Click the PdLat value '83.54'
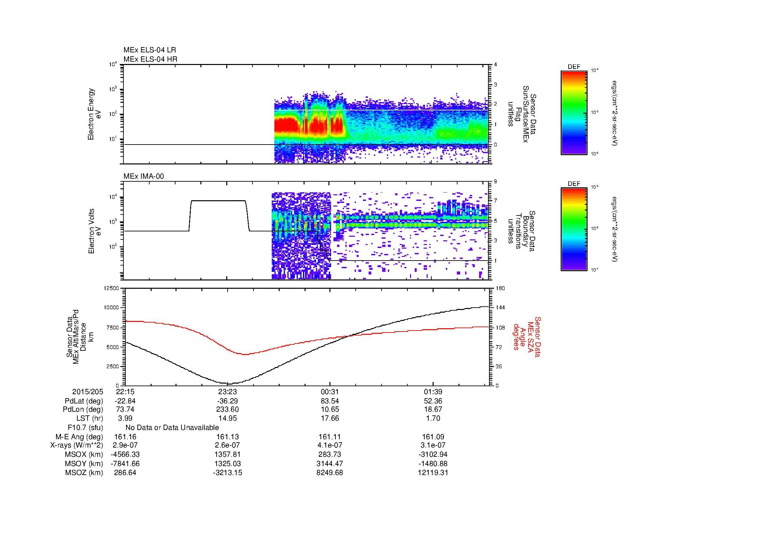776x548 pixels. (x=330, y=401)
